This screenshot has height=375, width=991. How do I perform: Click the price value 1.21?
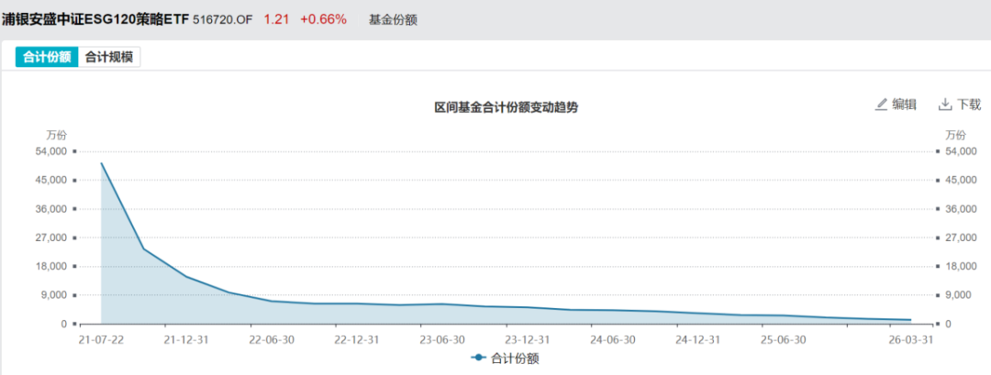coord(276,19)
